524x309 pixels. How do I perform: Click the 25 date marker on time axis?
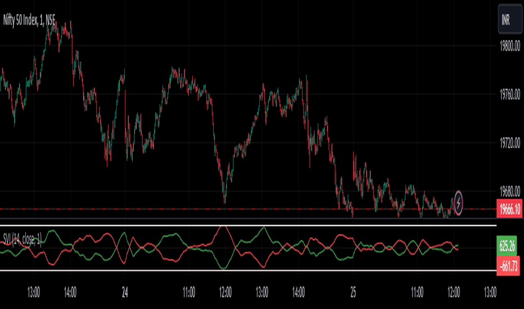[353, 293]
